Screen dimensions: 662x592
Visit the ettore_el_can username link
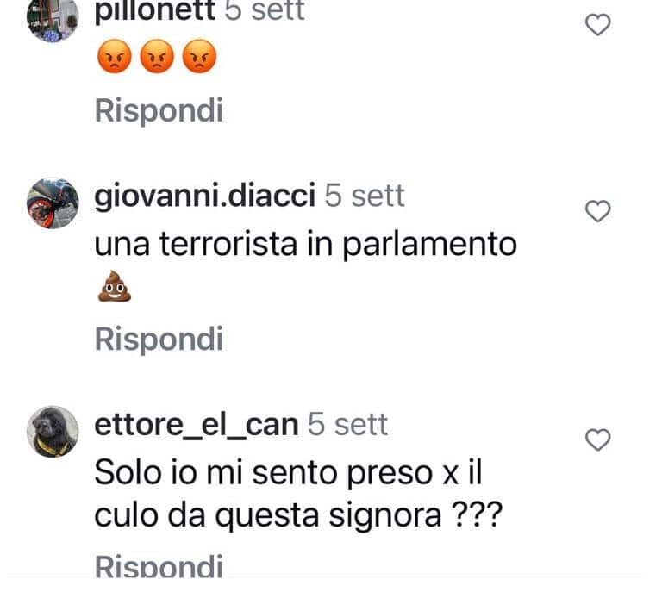(x=197, y=425)
